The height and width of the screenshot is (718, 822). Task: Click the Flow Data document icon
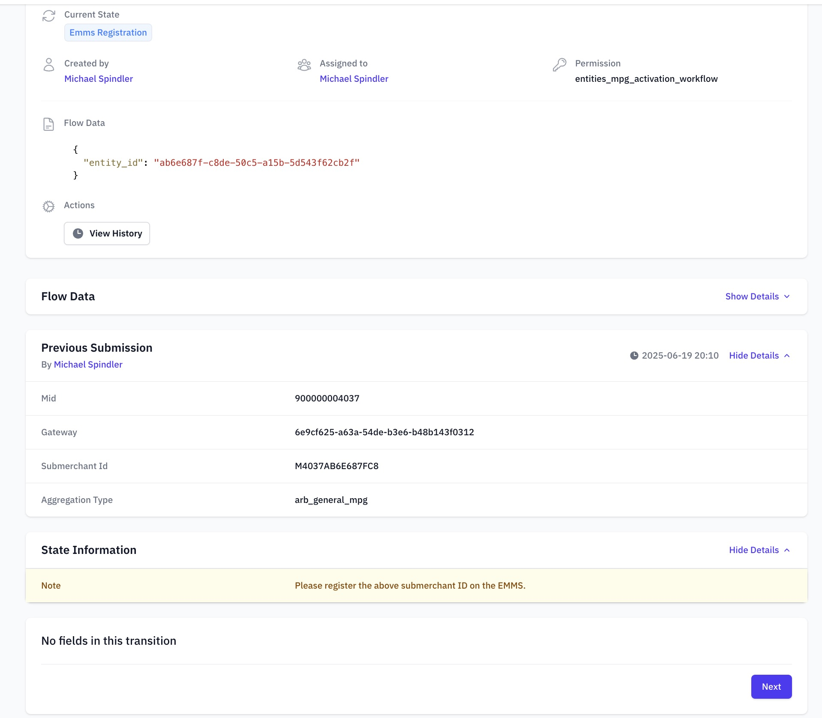(x=48, y=124)
